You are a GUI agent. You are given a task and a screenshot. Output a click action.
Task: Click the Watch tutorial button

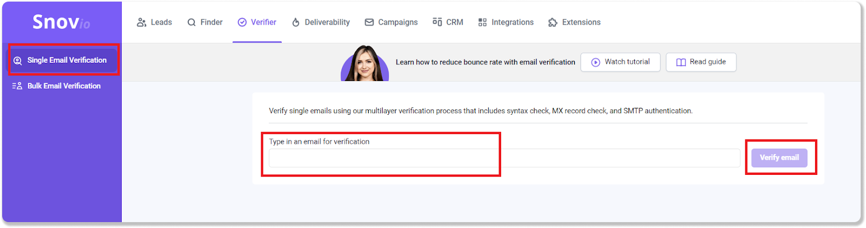pyautogui.click(x=621, y=62)
